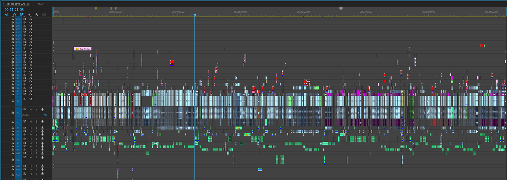The width and height of the screenshot is (507, 180).
Task: Click the Audio 1 track name
Action: [x=26, y=115]
